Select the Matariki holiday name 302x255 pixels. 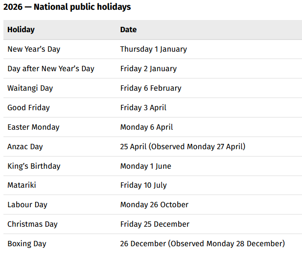(21, 185)
